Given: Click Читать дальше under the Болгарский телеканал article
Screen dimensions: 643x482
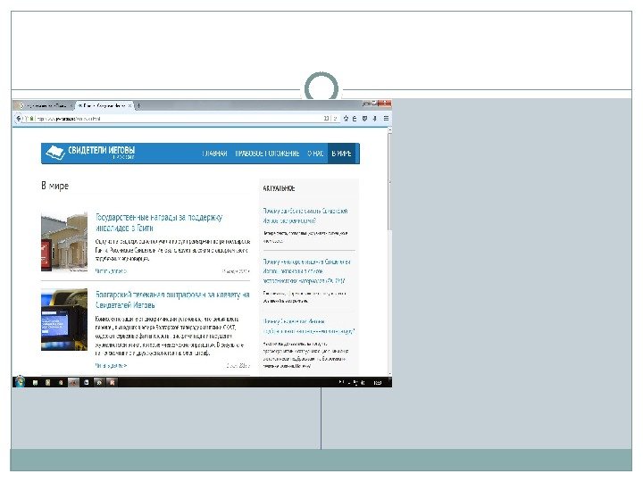Looking at the screenshot, I should (x=111, y=365).
